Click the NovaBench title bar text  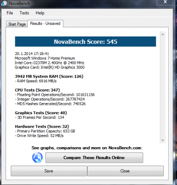point(19,3)
